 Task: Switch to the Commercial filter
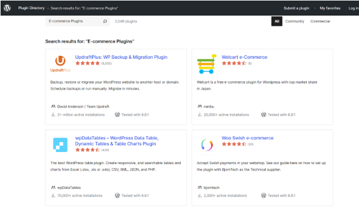click(x=320, y=21)
